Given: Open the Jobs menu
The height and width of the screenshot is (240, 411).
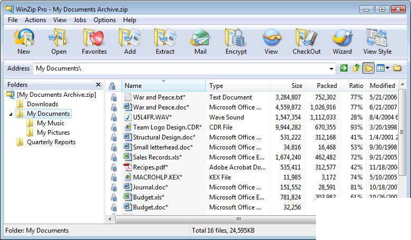Looking at the screenshot, I should (x=80, y=20).
